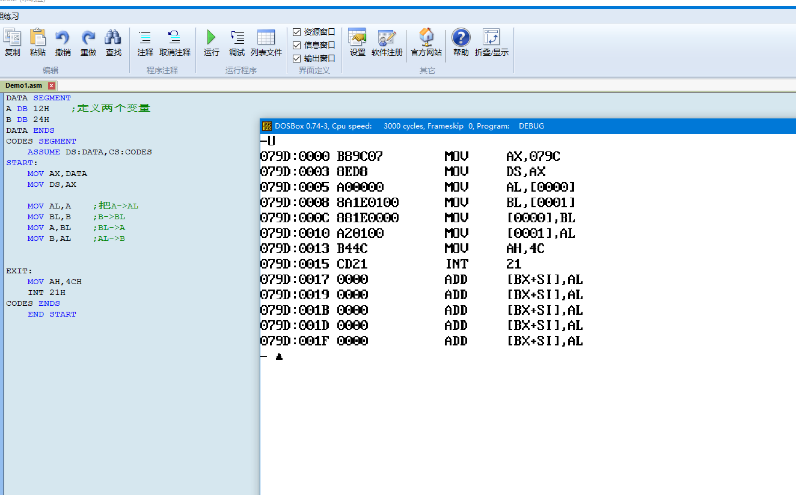
Task: Click 'A DB 12H' line
Action: tap(28, 109)
